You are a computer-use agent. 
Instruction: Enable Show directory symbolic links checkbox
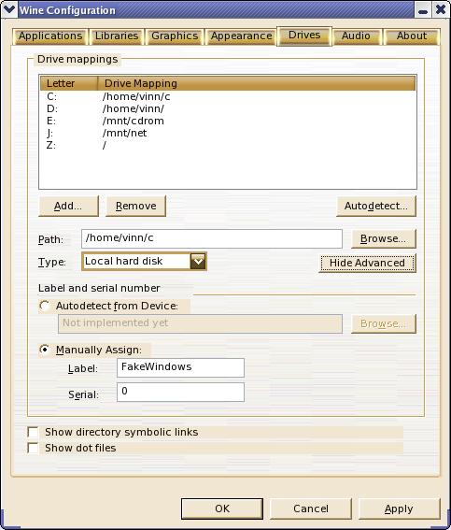click(33, 432)
